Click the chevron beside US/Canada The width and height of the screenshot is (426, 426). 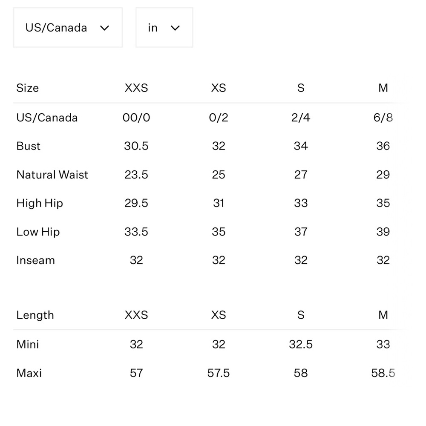click(x=105, y=28)
